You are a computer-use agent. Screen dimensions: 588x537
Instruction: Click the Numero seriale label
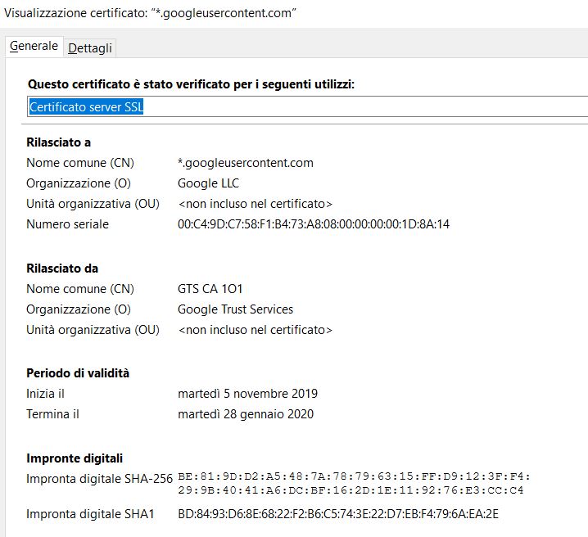click(x=67, y=224)
